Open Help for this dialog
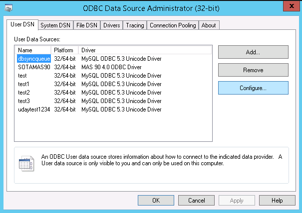302x213 pixels. 278,201
